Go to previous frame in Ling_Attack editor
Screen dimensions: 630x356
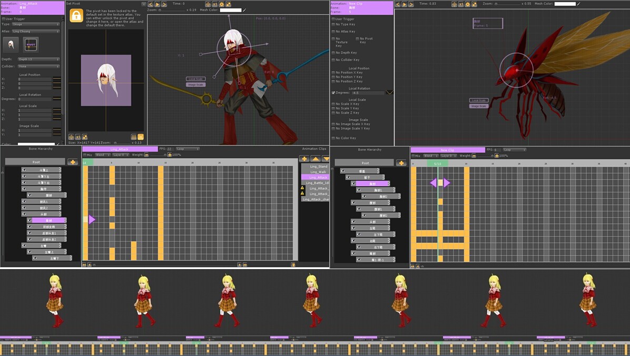[x=151, y=4]
